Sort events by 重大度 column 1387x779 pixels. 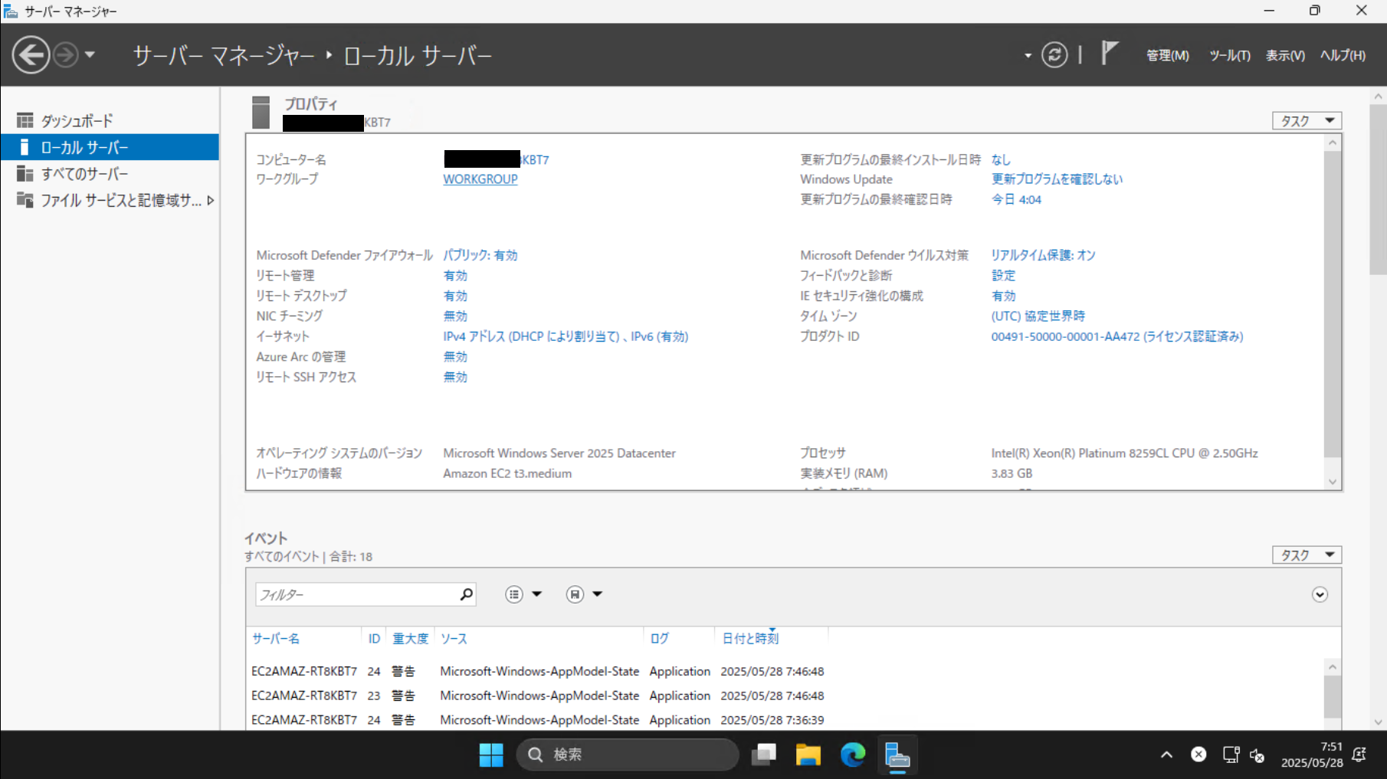(411, 638)
